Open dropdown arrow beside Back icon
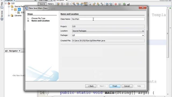 coord(65,4)
